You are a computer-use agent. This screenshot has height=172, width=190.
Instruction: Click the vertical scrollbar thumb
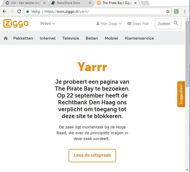click(x=187, y=54)
